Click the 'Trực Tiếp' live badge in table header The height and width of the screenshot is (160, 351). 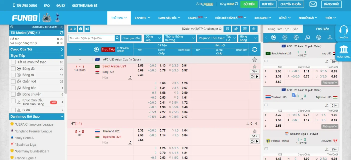click(108, 49)
